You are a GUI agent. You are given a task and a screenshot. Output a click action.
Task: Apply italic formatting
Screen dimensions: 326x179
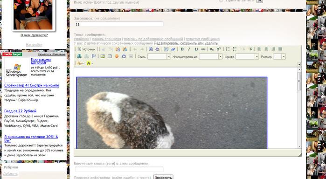coord(189,49)
